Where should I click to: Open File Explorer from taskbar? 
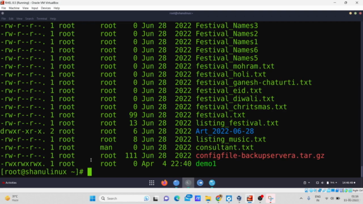coord(208,198)
